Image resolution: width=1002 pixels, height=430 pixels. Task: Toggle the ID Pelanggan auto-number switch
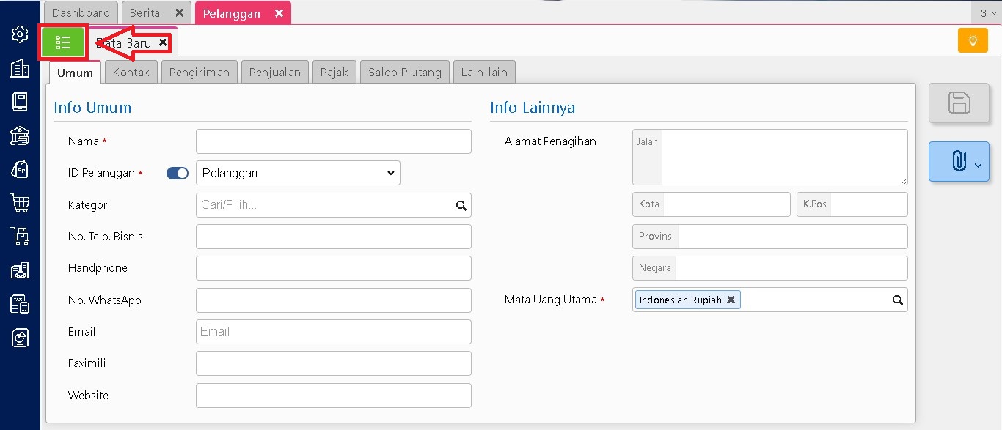click(x=178, y=174)
